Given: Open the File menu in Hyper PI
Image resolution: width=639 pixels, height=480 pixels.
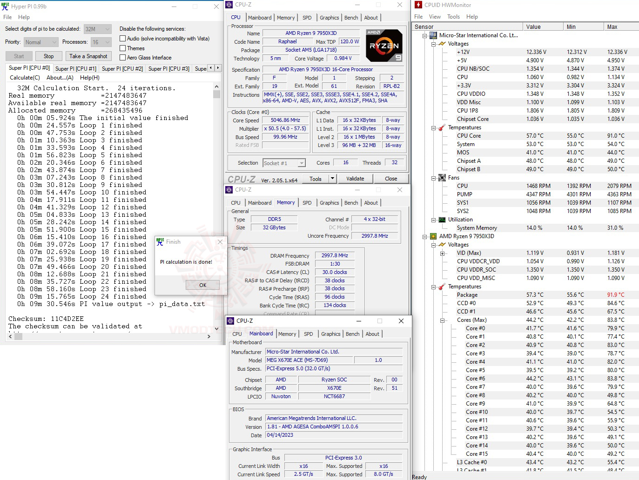Looking at the screenshot, I should click(x=7, y=17).
